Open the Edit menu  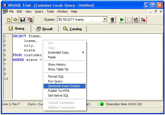(x=19, y=11)
